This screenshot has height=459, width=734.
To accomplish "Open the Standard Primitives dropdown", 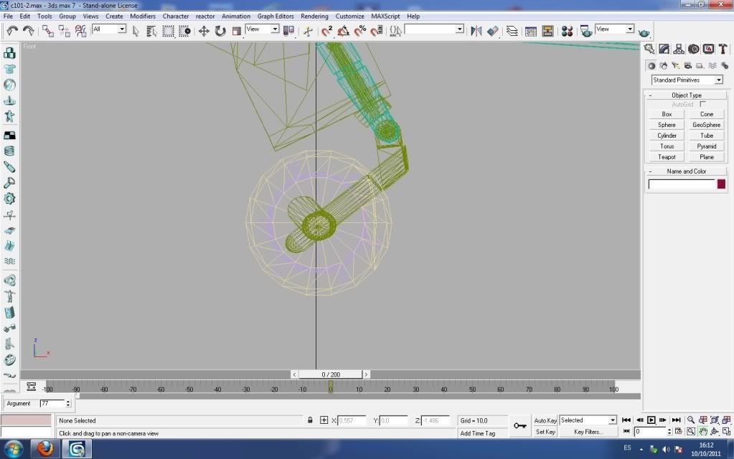I will 687,80.
